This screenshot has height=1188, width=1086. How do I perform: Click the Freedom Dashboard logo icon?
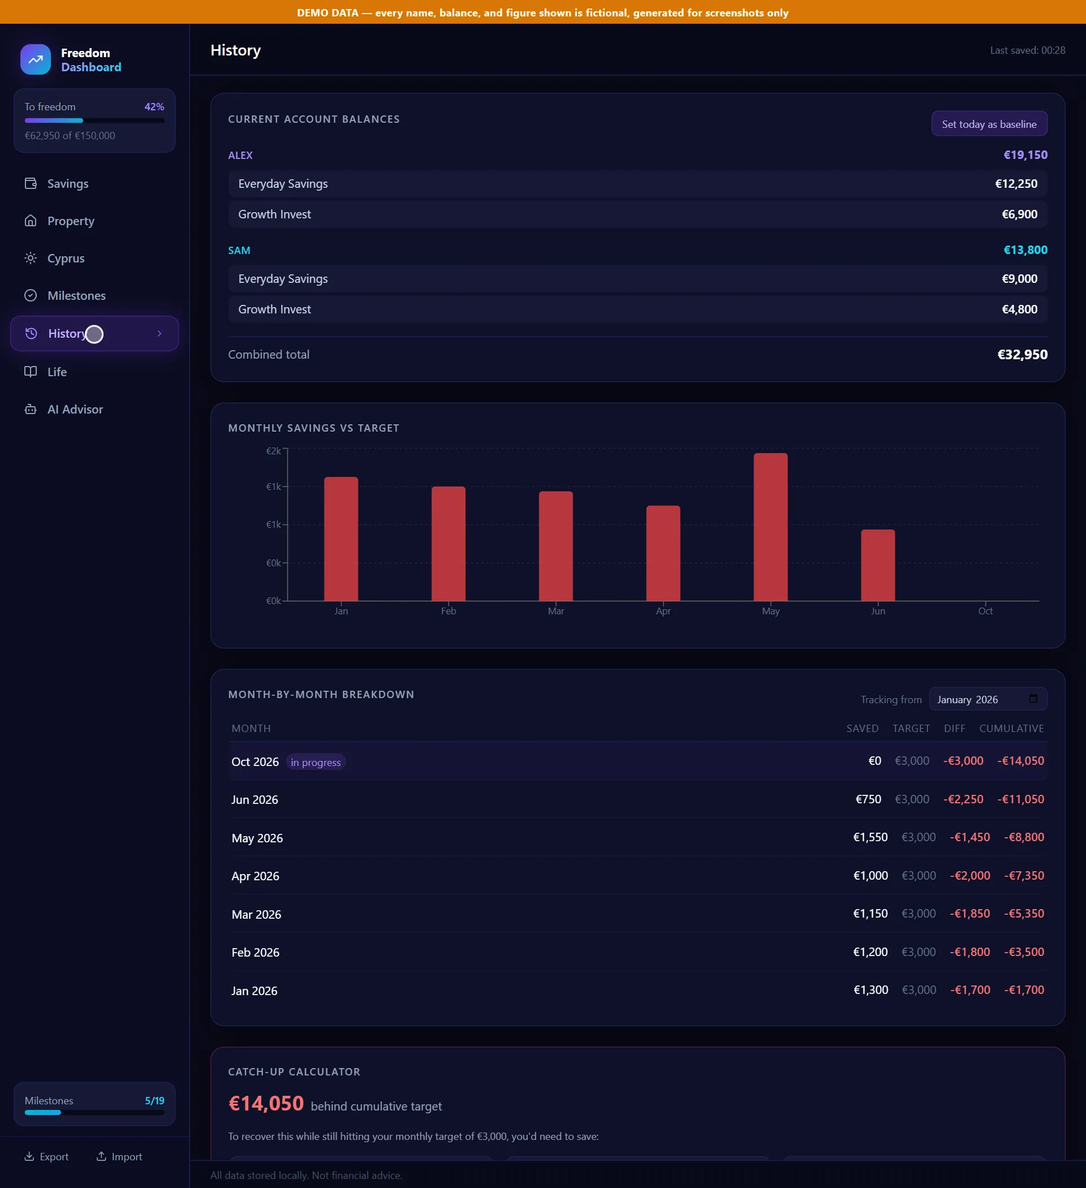click(x=36, y=59)
